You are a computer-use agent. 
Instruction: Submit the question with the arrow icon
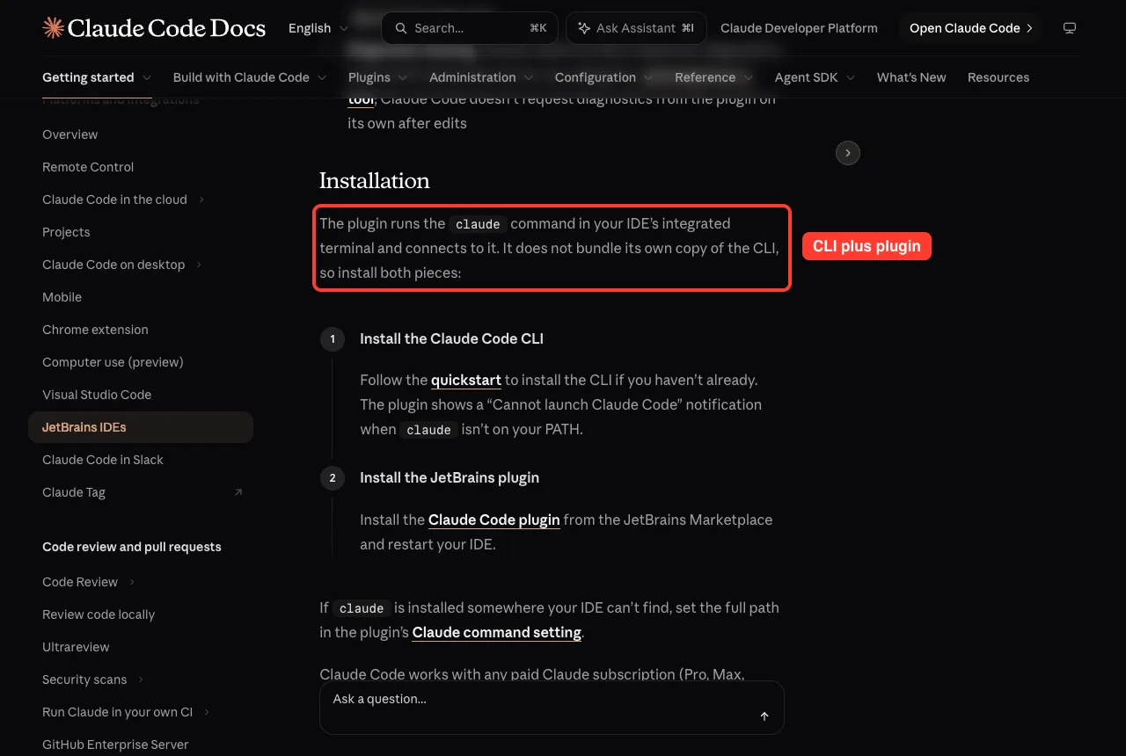(764, 716)
